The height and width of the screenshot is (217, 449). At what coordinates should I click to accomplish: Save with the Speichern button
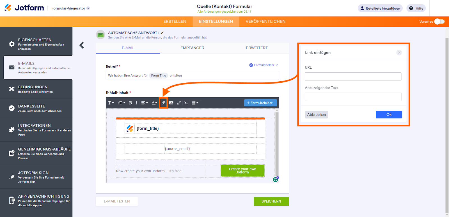pos(271,201)
